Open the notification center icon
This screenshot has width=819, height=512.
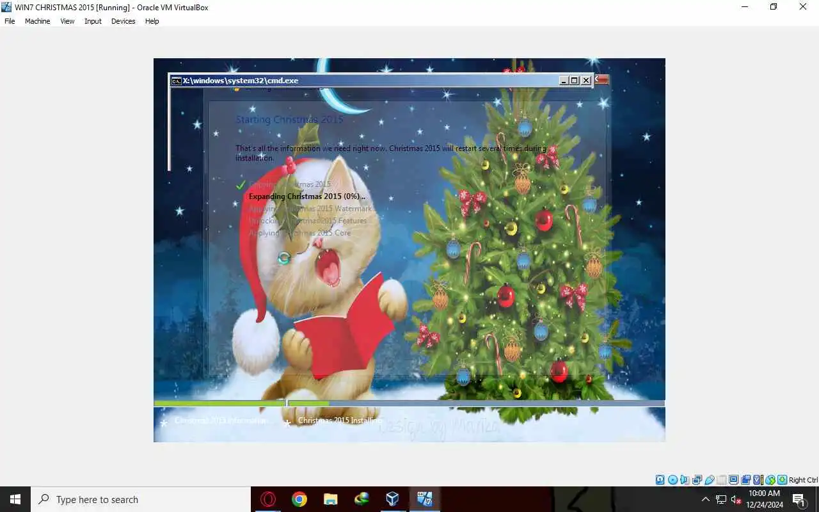[x=799, y=499]
